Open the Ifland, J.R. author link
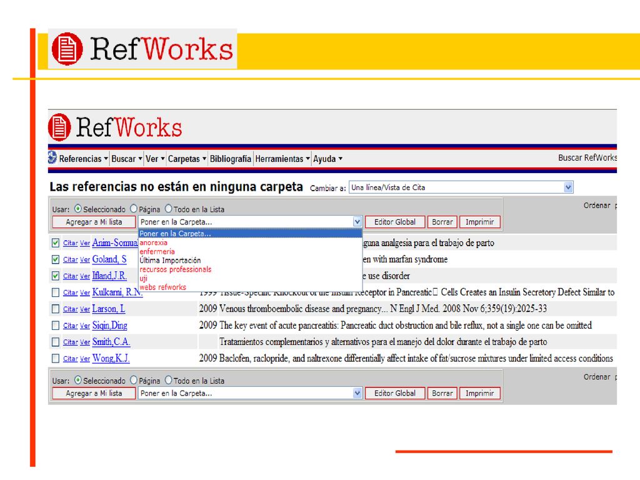Screen dimensions: 640x480 pos(109,276)
